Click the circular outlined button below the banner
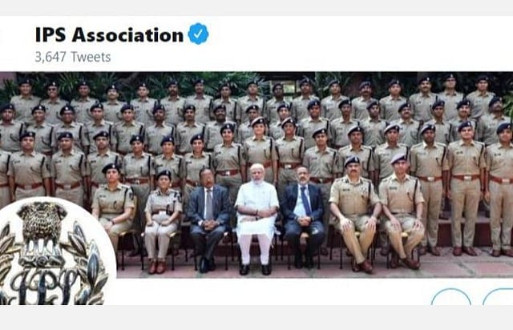 pos(450,297)
